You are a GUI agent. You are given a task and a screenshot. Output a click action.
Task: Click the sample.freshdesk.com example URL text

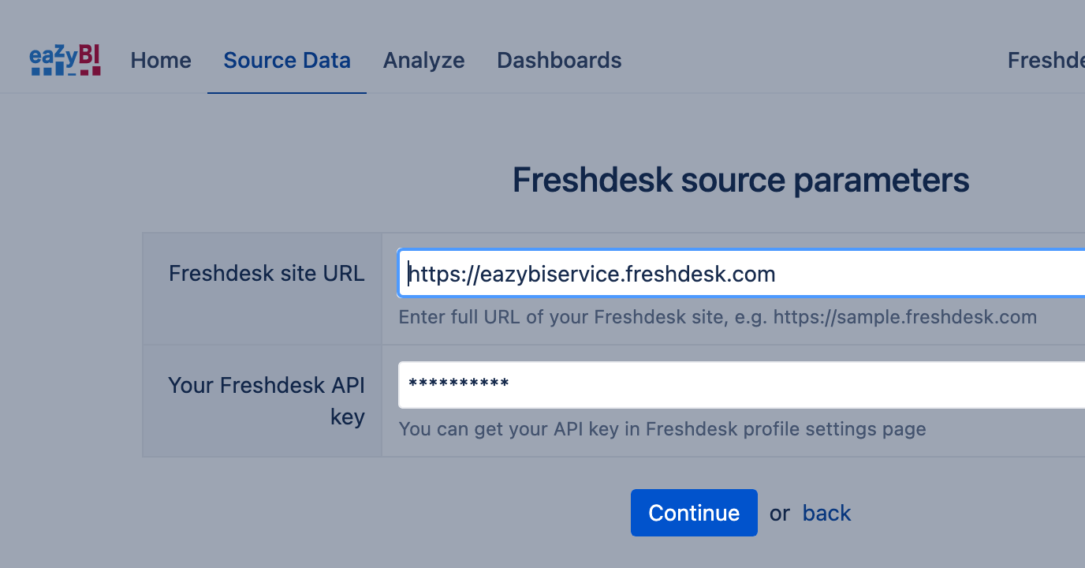[x=904, y=317]
